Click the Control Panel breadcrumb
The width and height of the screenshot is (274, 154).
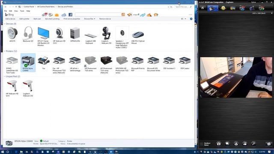tap(29, 7)
